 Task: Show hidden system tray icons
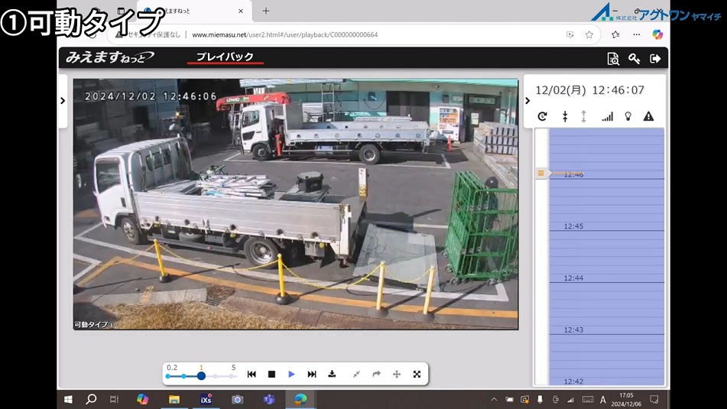[x=494, y=399]
